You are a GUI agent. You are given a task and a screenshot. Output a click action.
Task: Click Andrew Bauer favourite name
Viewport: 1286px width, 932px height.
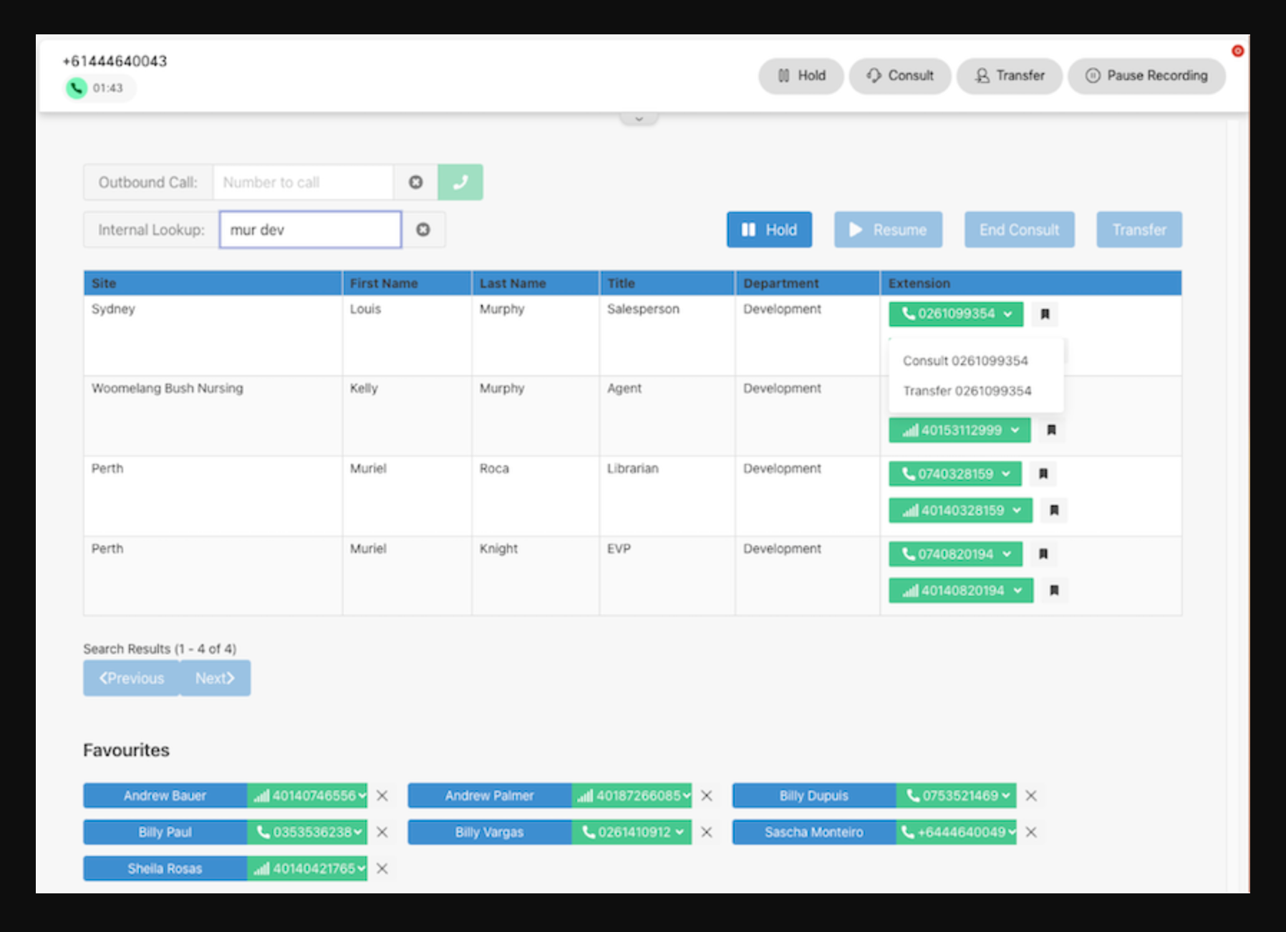point(165,796)
